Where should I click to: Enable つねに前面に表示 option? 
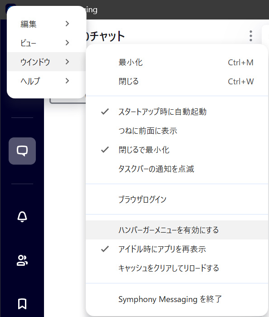177,131
